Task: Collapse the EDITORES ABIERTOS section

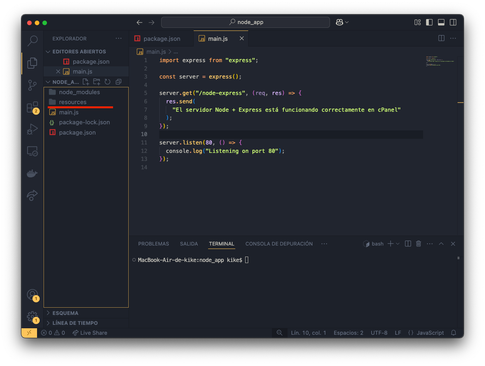Action: click(79, 51)
